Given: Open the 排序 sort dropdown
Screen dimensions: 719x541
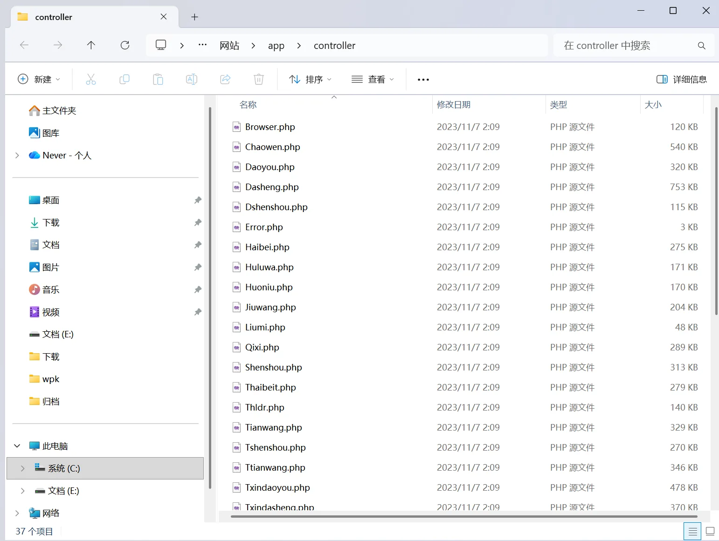Looking at the screenshot, I should [310, 79].
